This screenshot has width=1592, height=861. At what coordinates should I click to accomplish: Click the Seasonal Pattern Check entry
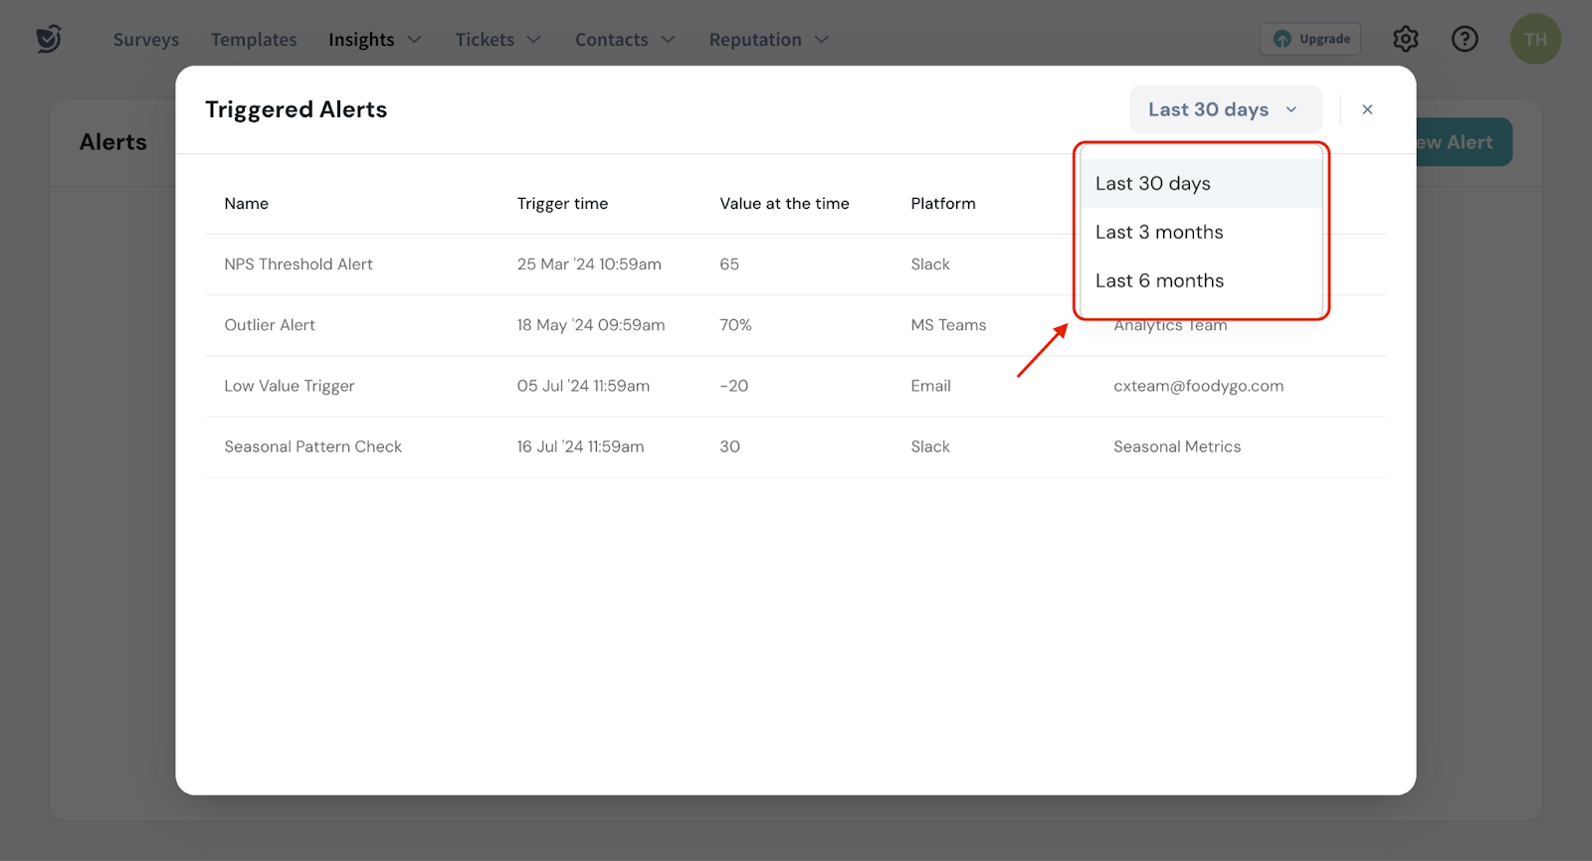pos(312,447)
